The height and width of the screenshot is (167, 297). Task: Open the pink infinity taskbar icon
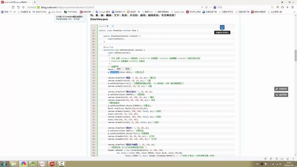[42, 164]
